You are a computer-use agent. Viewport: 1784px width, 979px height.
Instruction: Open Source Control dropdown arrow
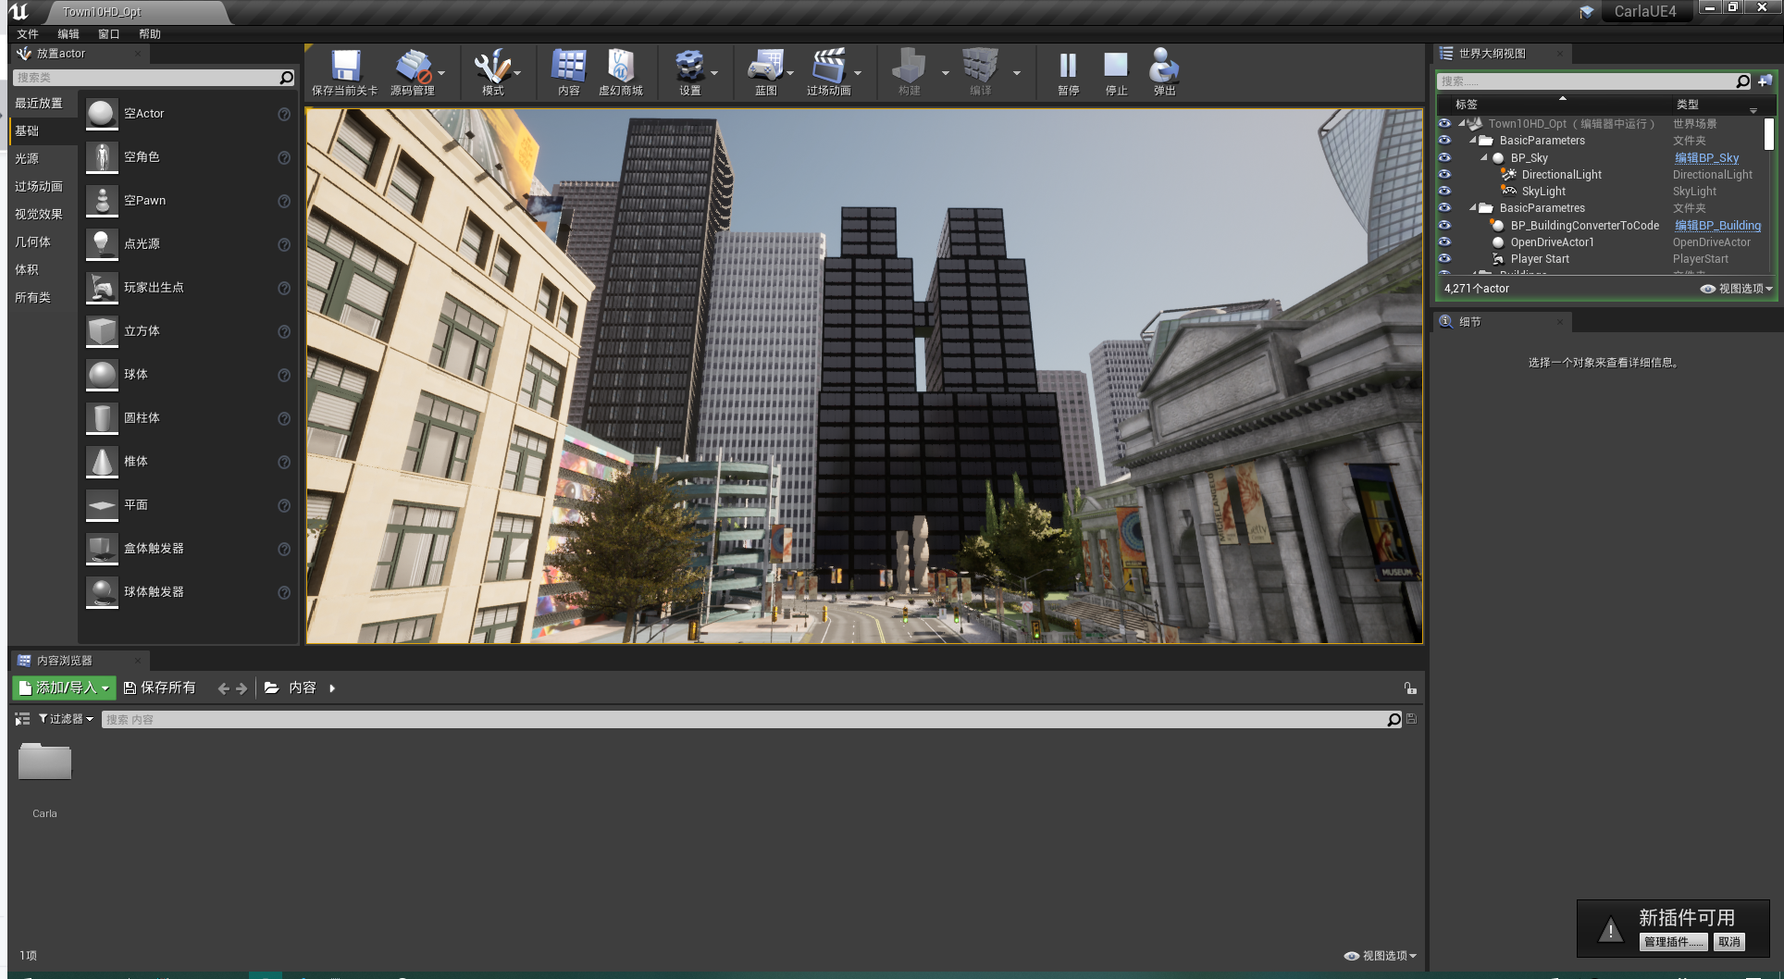point(441,73)
